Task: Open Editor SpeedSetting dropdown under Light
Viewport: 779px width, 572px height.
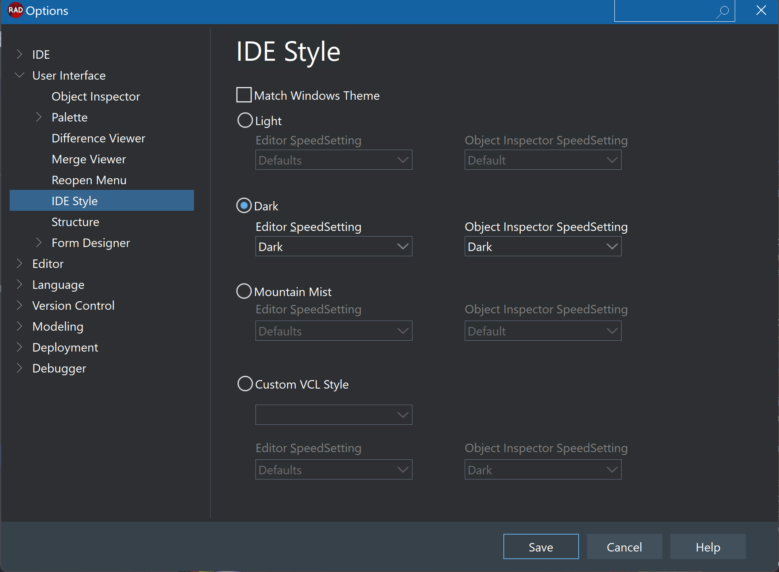Action: [x=334, y=160]
